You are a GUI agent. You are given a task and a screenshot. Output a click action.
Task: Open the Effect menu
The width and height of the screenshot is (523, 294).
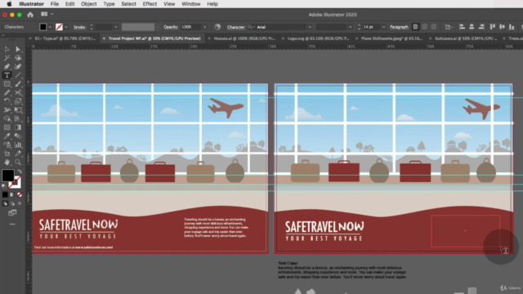click(150, 4)
